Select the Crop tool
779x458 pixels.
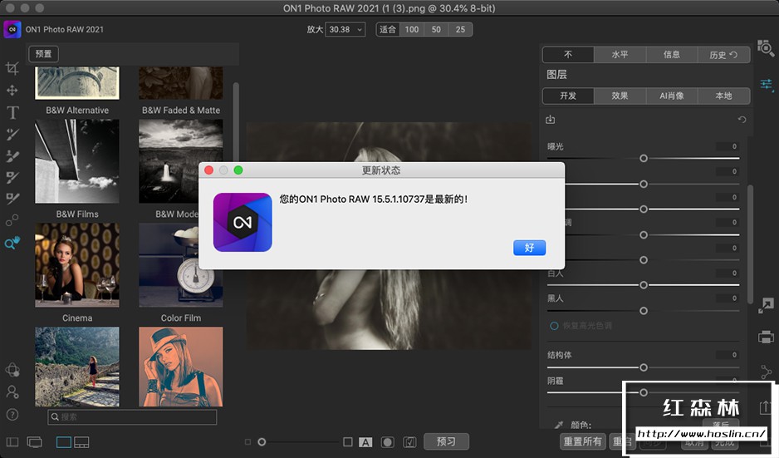coord(12,69)
